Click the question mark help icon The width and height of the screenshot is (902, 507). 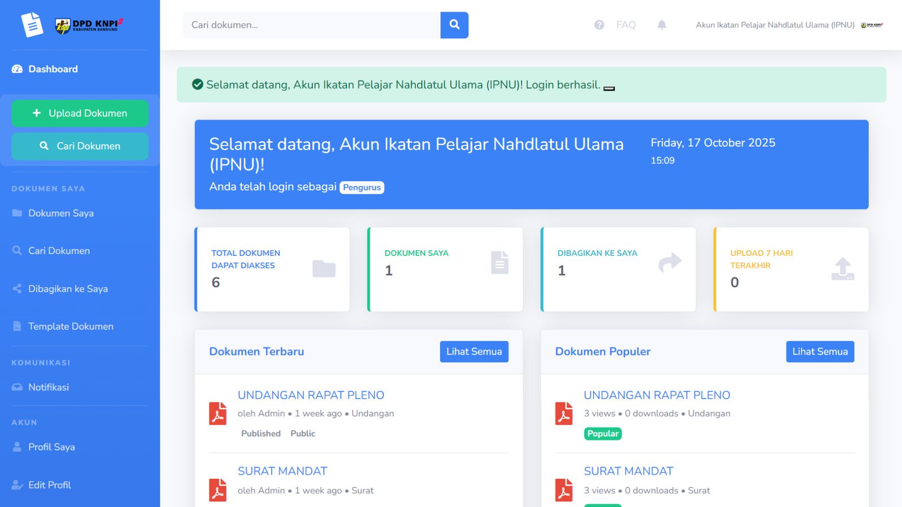(x=599, y=25)
